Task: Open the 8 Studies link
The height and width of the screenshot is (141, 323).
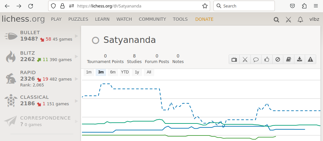Action: coord(134,59)
